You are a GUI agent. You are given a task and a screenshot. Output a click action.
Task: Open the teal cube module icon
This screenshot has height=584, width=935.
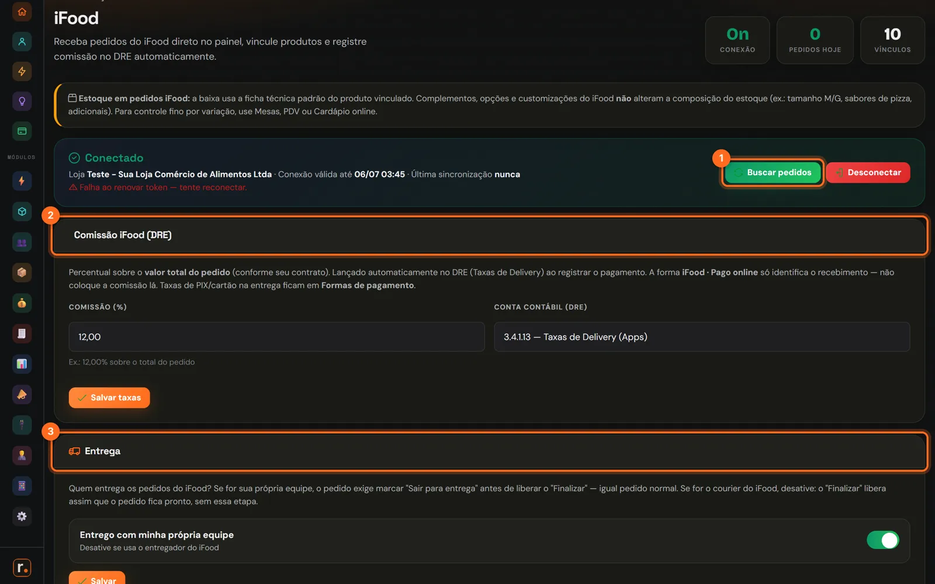pyautogui.click(x=22, y=211)
